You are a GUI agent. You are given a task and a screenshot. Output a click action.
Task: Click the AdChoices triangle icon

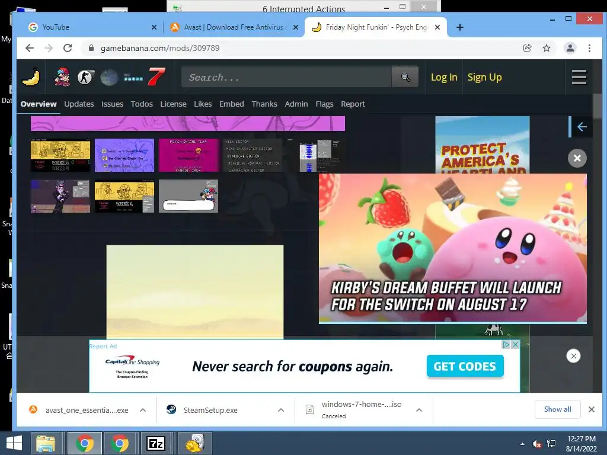pyautogui.click(x=506, y=344)
